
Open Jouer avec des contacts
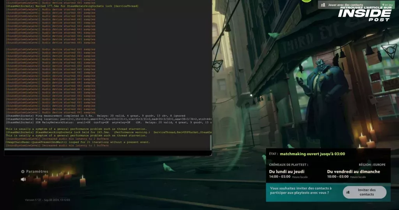point(356,5)
